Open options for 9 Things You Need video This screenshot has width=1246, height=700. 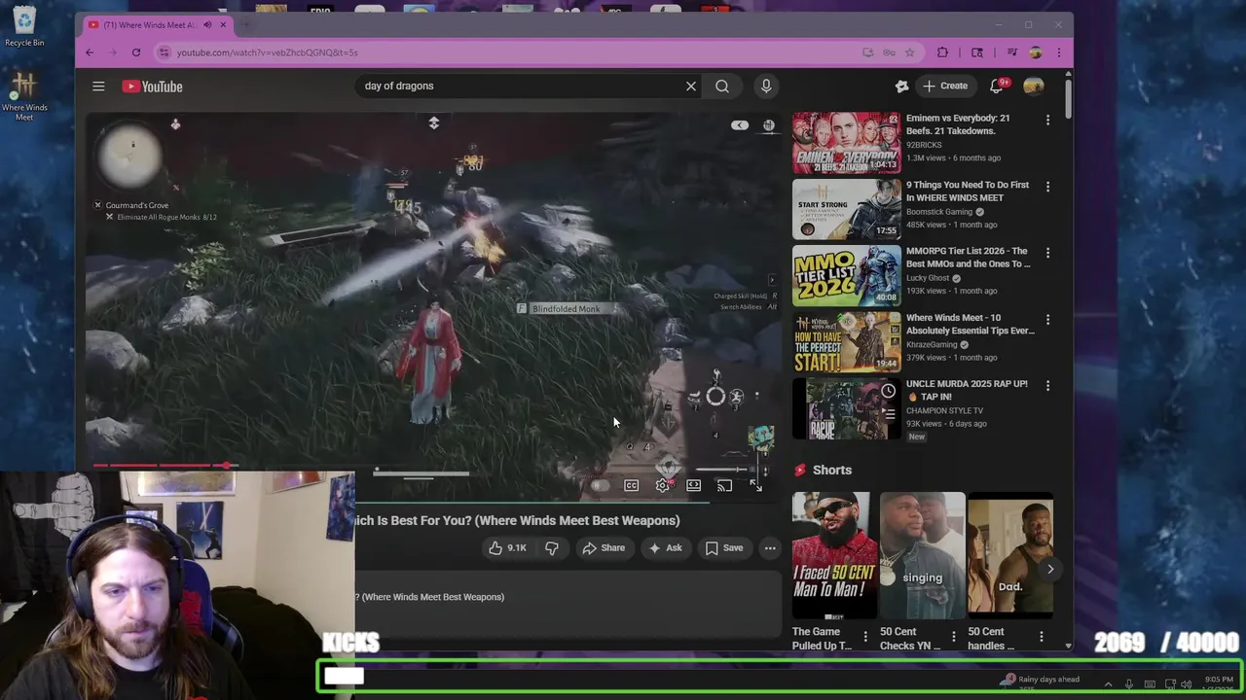(1047, 186)
